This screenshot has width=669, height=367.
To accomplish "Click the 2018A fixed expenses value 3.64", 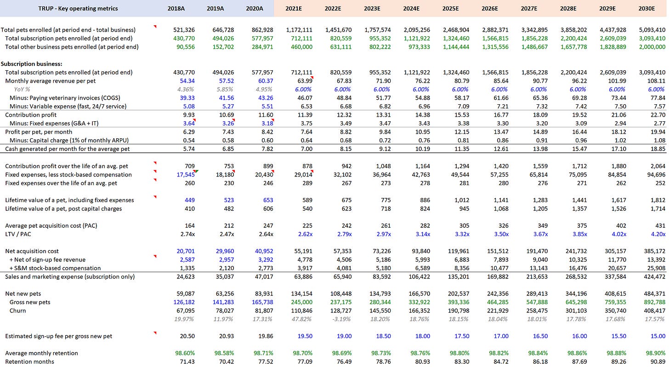I will coord(188,123).
